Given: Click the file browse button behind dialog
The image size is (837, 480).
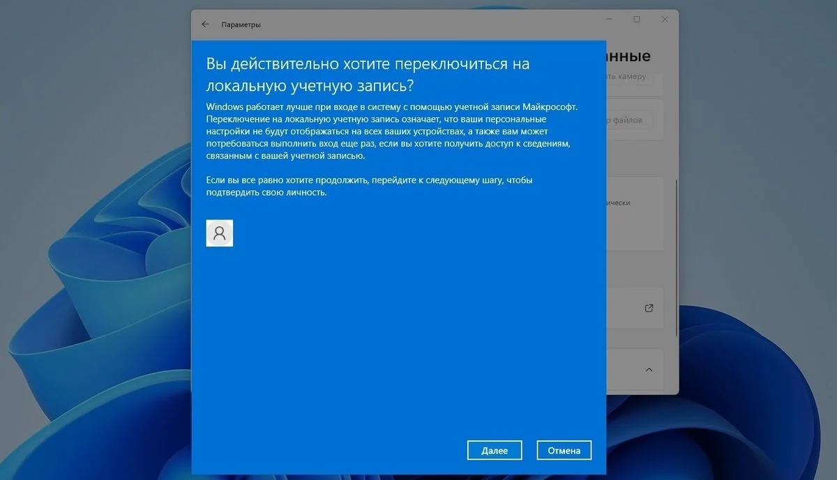Looking at the screenshot, I should pos(630,120).
